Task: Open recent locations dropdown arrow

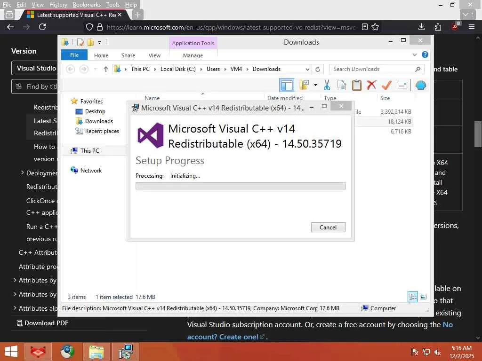Action: click(x=95, y=70)
